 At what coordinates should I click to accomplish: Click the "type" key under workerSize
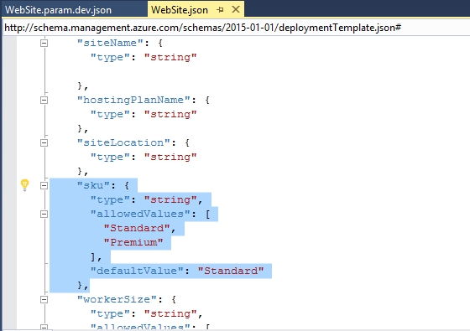point(110,313)
